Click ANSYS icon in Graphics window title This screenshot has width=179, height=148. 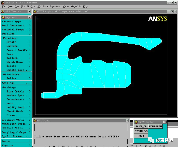coord(35,12)
